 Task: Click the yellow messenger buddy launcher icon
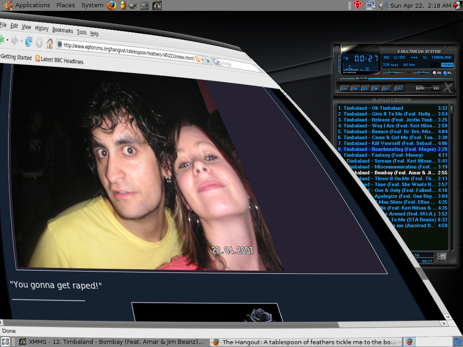[123, 5]
